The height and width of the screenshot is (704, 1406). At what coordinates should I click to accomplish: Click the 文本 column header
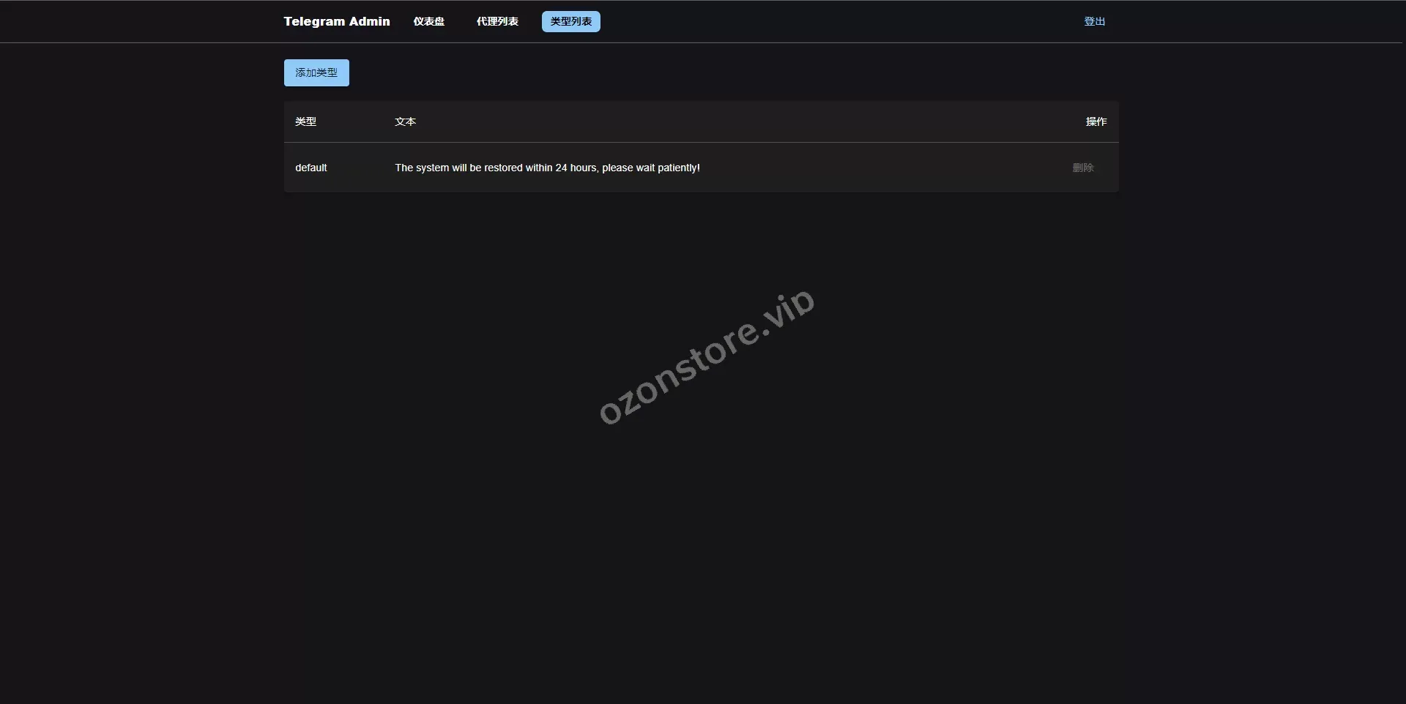(x=405, y=121)
